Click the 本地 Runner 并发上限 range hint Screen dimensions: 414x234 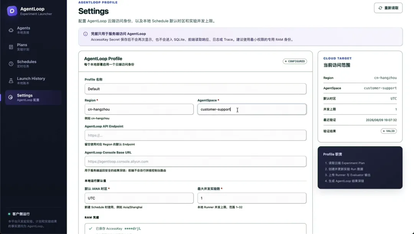(220, 207)
